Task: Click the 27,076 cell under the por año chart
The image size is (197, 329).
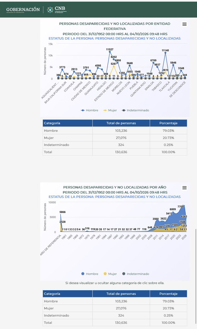Action: 121,308
